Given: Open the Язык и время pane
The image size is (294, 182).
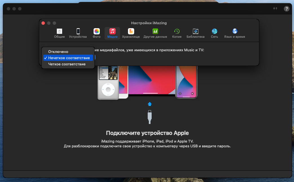Looking at the screenshot, I should pos(234,33).
